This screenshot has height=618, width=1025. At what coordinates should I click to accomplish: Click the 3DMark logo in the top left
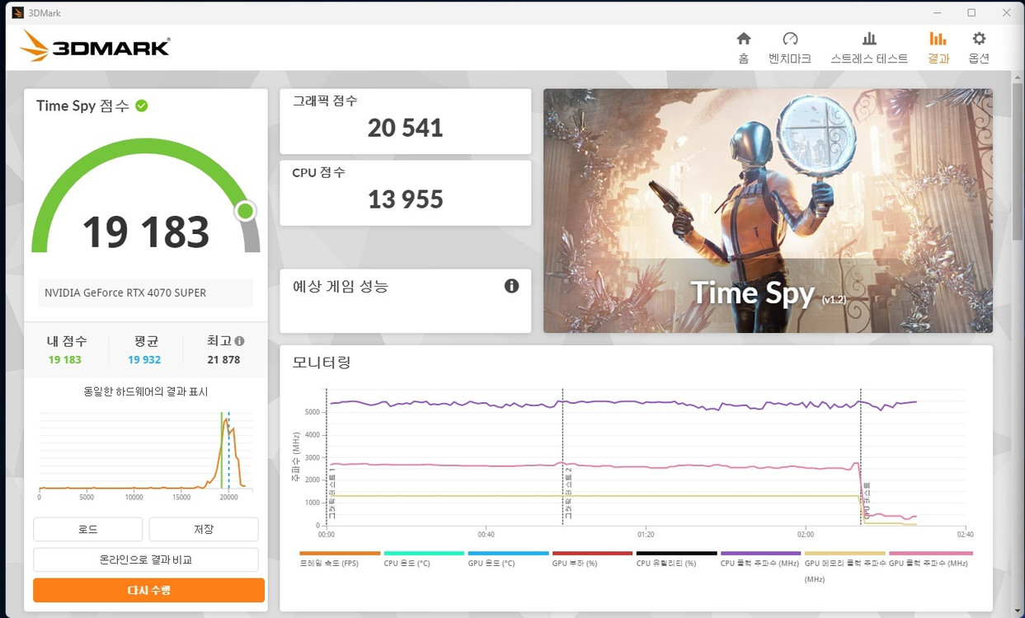coord(93,46)
